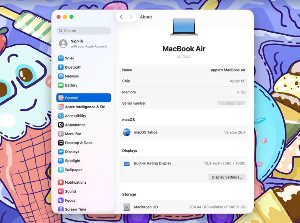Click the macOS Tahoe label

point(146,132)
